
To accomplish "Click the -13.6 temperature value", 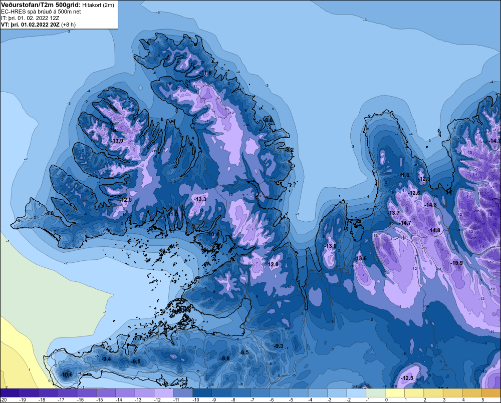I will point(361,259).
